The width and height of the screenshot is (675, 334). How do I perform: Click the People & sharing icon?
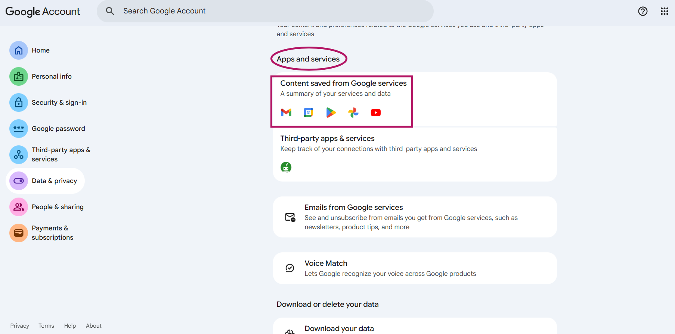tap(19, 207)
